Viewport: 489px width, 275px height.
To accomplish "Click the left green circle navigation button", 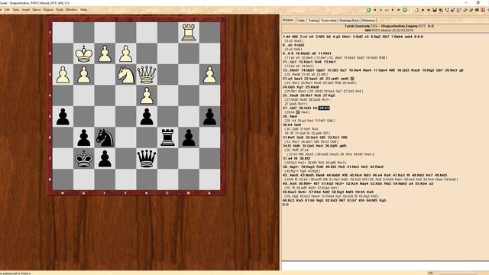I will (x=368, y=10).
